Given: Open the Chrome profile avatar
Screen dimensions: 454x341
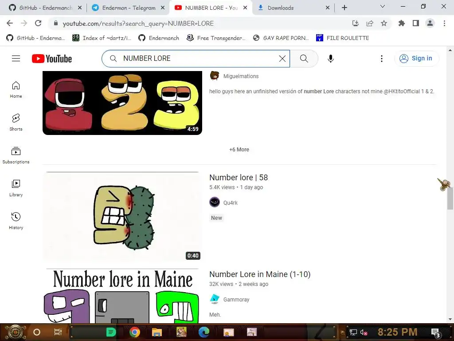Looking at the screenshot, I should coord(430,23).
